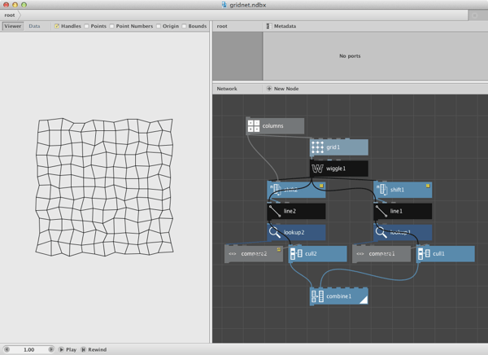
Task: Click the columns node icon
Action: pos(254,126)
